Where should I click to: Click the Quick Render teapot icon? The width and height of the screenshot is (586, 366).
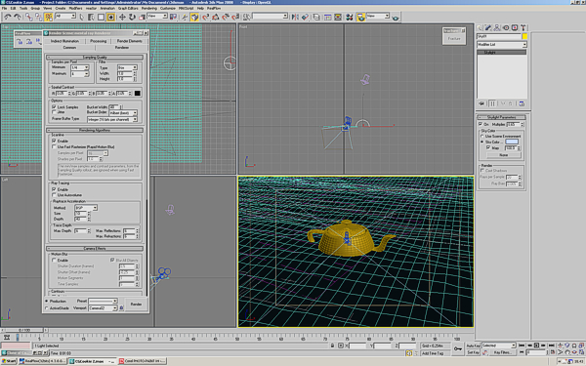coord(396,17)
